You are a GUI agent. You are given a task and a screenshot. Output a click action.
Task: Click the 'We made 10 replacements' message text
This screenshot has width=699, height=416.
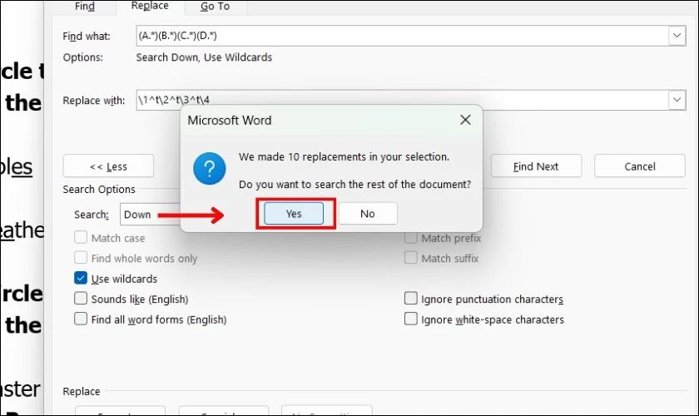[x=344, y=157]
